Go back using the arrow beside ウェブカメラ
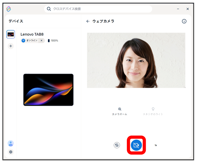This screenshot has width=222, height=163. [88, 21]
